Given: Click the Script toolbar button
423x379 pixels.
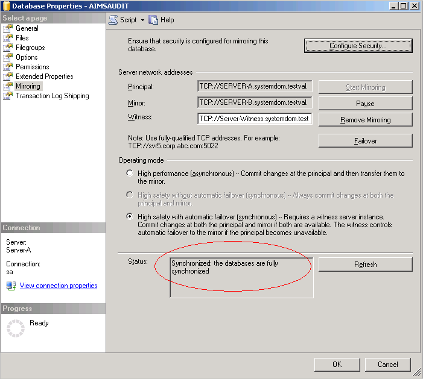Looking at the screenshot, I should 123,20.
